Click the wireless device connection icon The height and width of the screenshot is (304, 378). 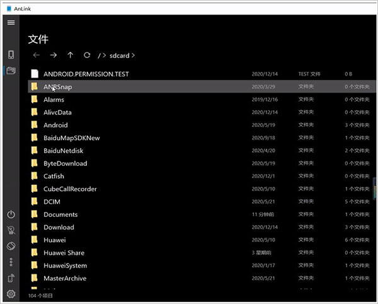[x=11, y=278]
